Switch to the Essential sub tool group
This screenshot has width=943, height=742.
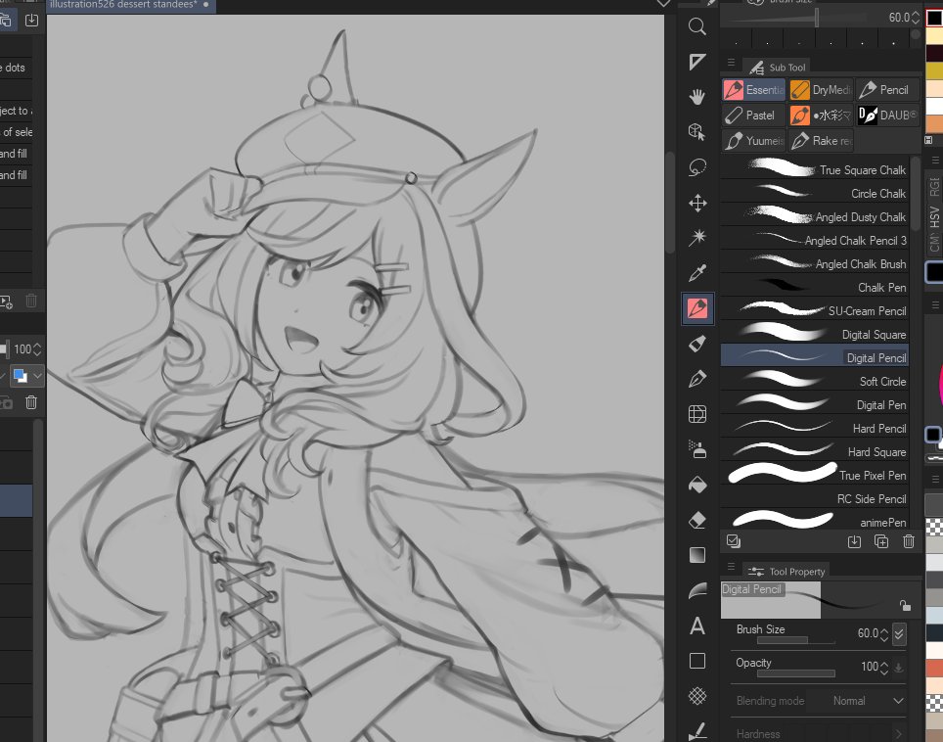point(753,90)
